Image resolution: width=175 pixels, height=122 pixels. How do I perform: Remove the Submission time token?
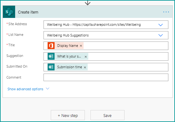[x=85, y=67]
